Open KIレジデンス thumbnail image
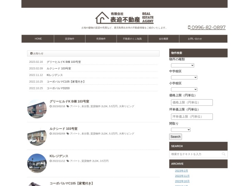 pos(37,163)
